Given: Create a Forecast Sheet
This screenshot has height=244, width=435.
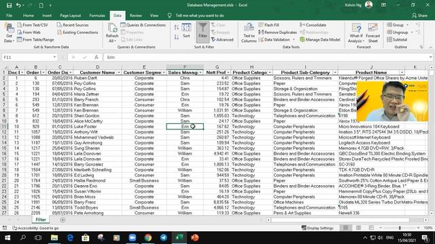Looking at the screenshot, I should pos(373,33).
